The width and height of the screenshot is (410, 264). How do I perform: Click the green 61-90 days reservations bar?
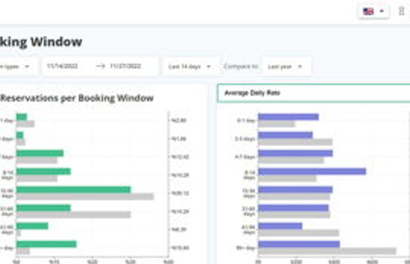coord(32,226)
